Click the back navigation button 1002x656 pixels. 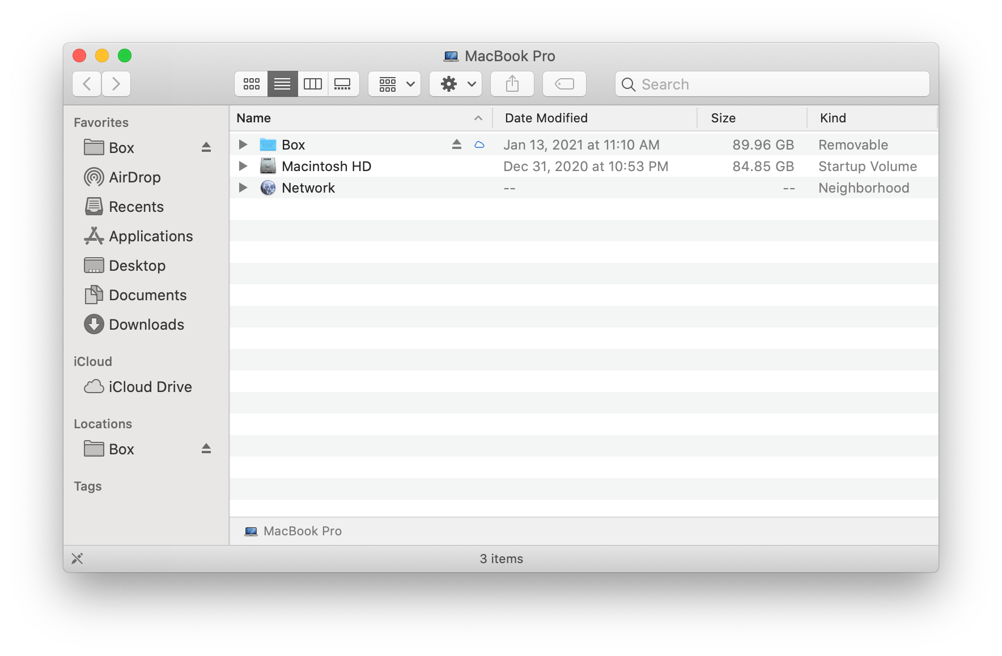coord(86,83)
